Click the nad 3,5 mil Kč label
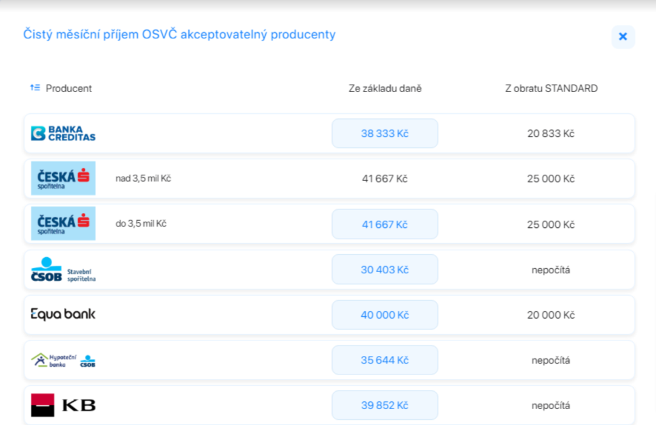This screenshot has height=425, width=656. tap(143, 179)
